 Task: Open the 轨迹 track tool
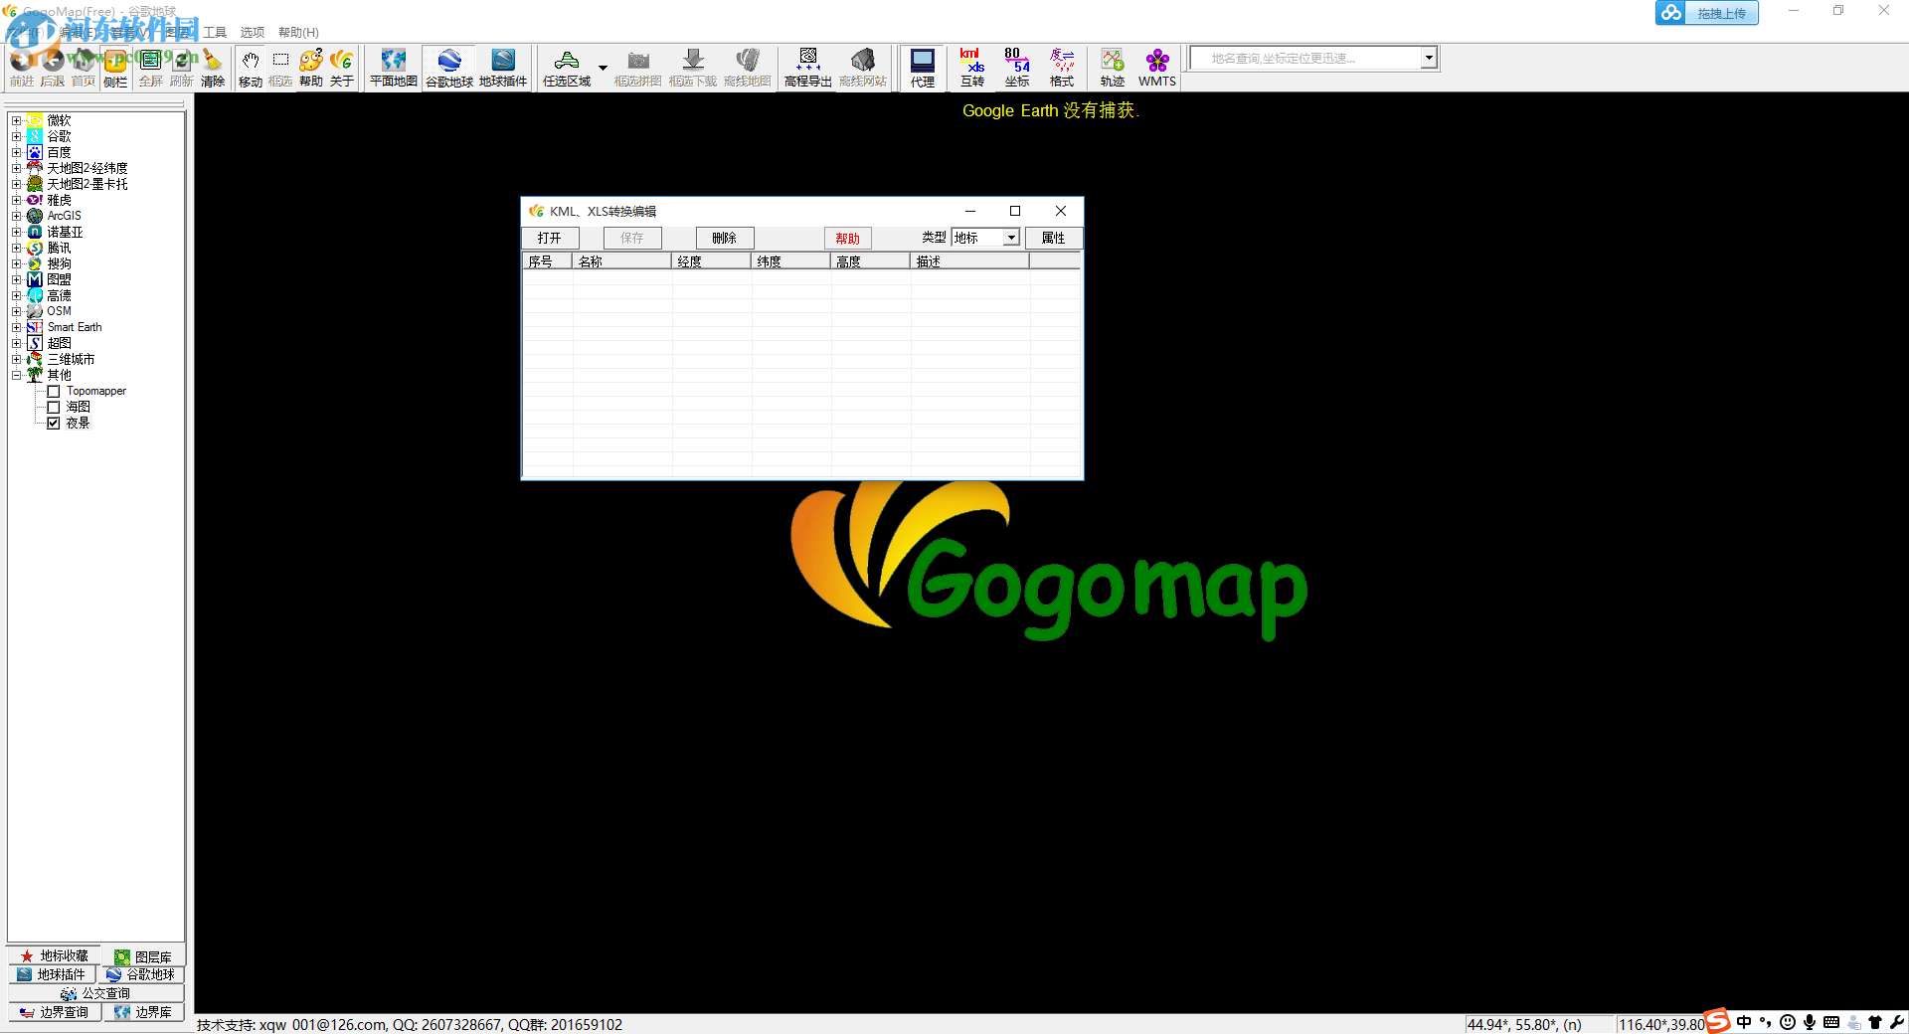[x=1113, y=68]
